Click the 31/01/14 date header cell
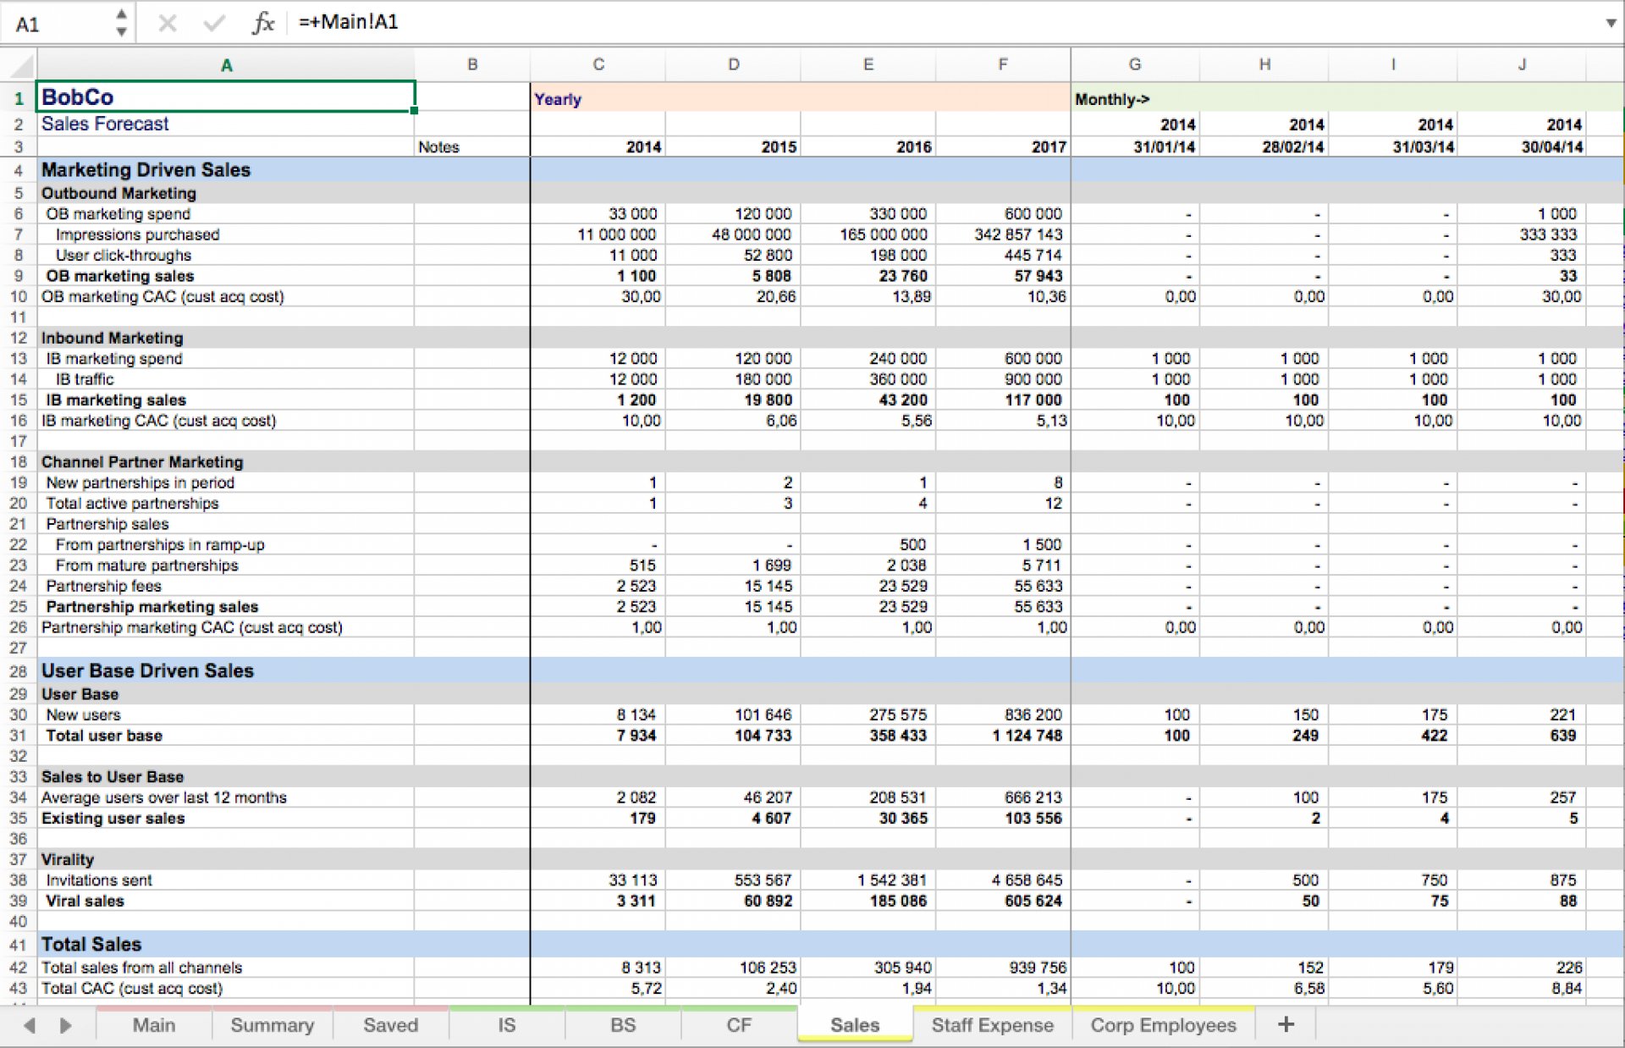This screenshot has height=1048, width=1625. [1165, 147]
